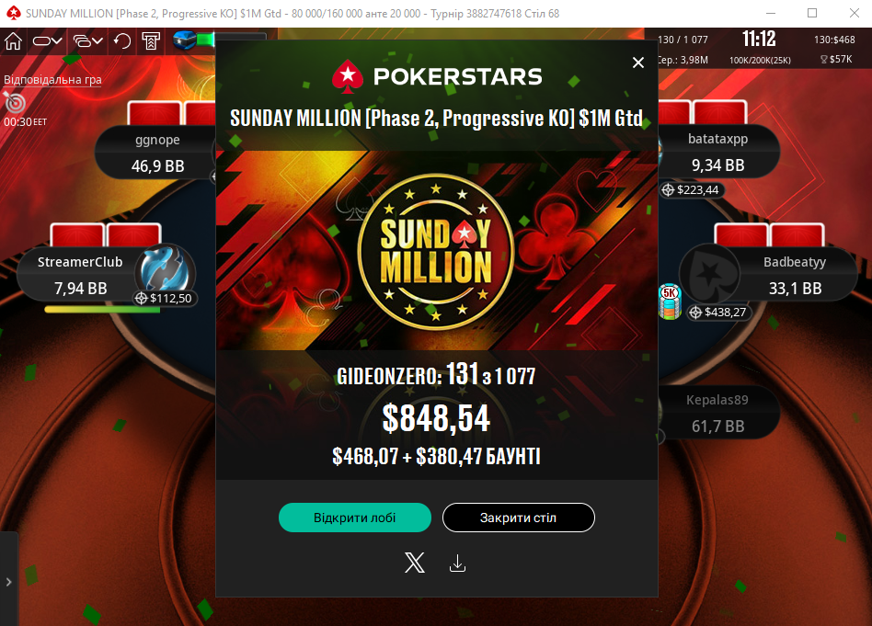The width and height of the screenshot is (872, 626).
Task: Toggle ggnope stack display 46,9 BB
Action: 158,165
